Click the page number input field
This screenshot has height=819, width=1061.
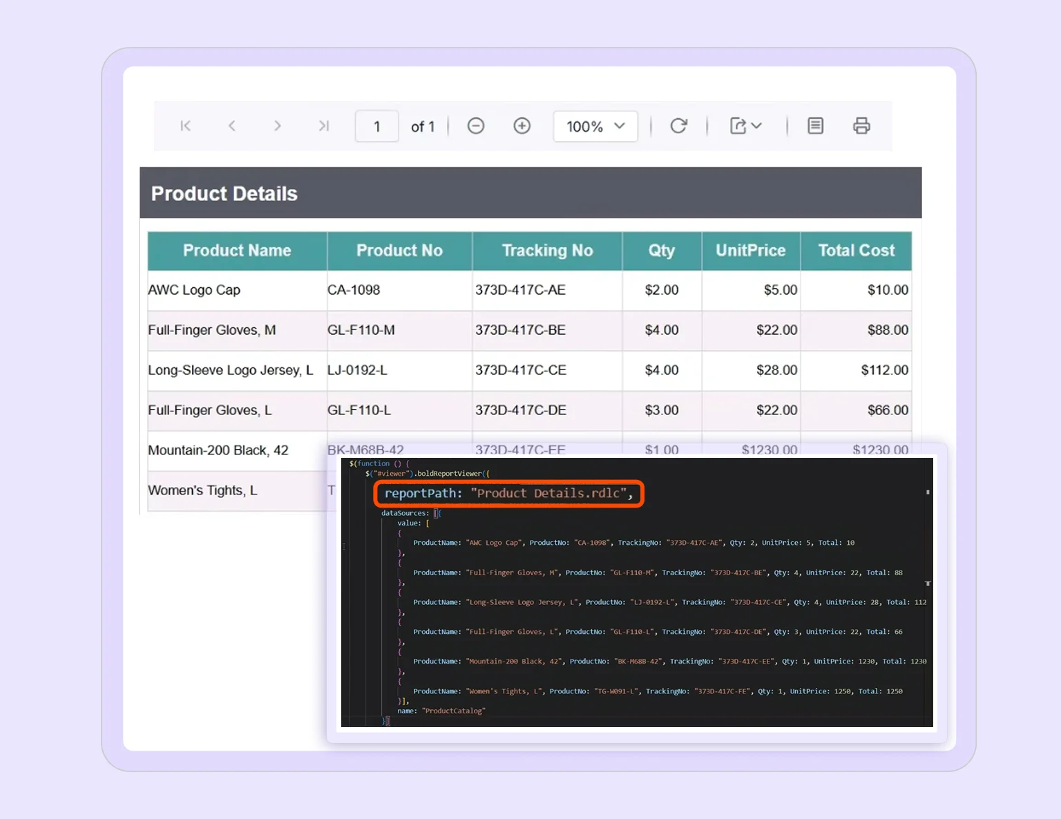coord(376,126)
